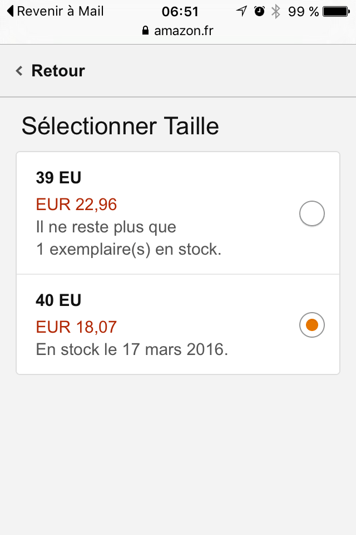
Task: Tap the amazon.fr address text
Action: tap(184, 31)
